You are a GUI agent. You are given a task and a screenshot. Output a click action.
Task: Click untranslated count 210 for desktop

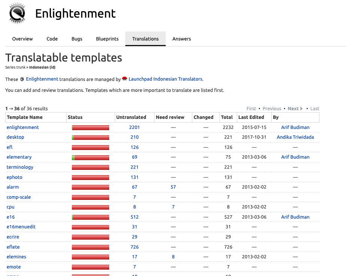point(135,137)
